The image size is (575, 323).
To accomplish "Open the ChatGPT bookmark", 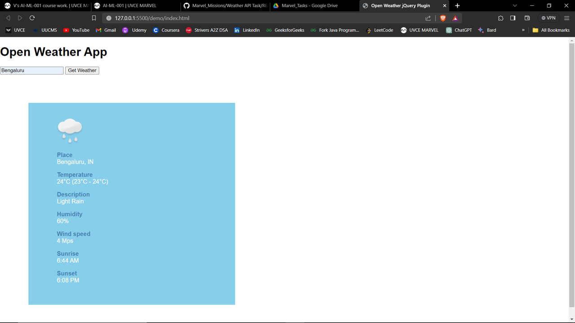I will [x=459, y=30].
